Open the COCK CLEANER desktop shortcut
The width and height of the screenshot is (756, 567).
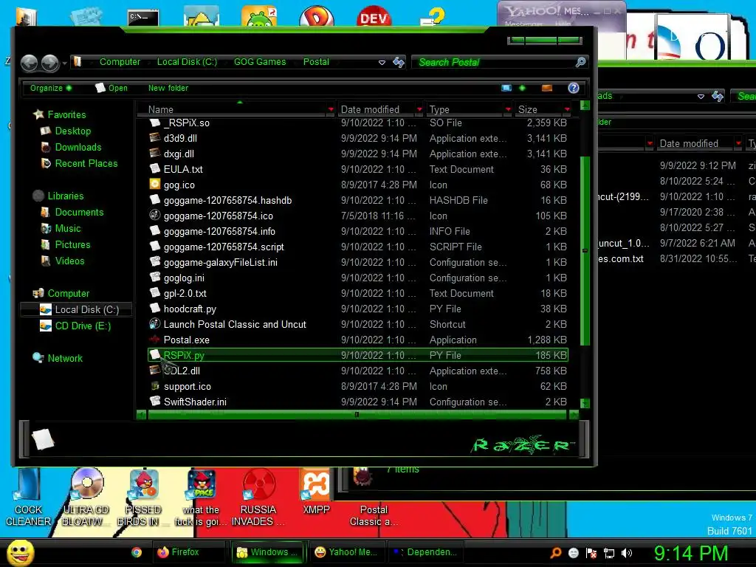(28, 498)
